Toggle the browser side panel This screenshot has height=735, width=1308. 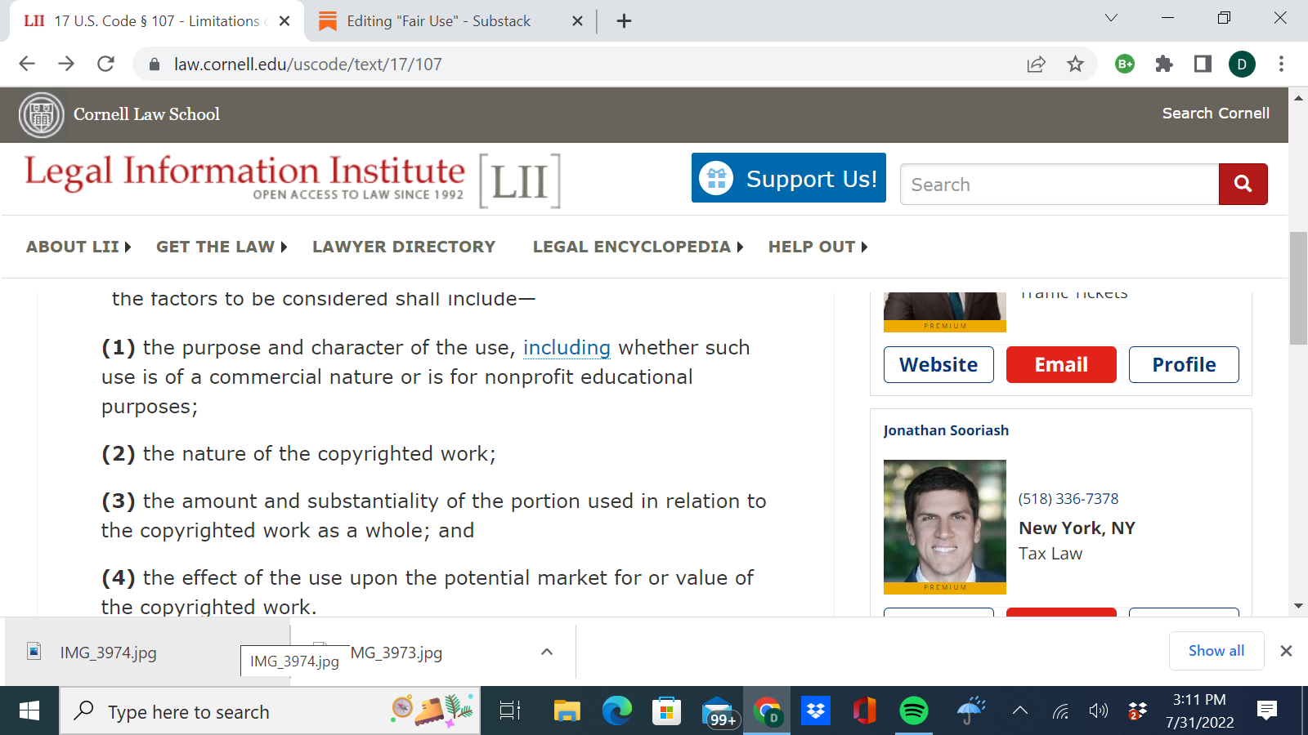coord(1202,63)
